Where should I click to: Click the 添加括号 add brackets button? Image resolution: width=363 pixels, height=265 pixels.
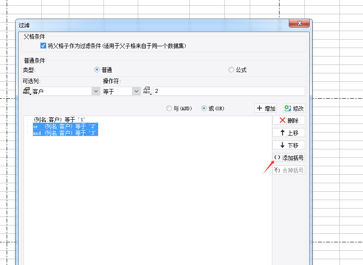click(x=289, y=158)
